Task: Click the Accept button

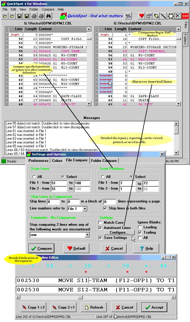Action: pyautogui.click(x=154, y=307)
